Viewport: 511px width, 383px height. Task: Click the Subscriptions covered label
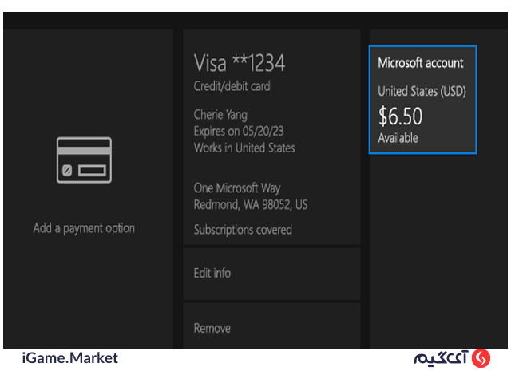click(x=243, y=230)
